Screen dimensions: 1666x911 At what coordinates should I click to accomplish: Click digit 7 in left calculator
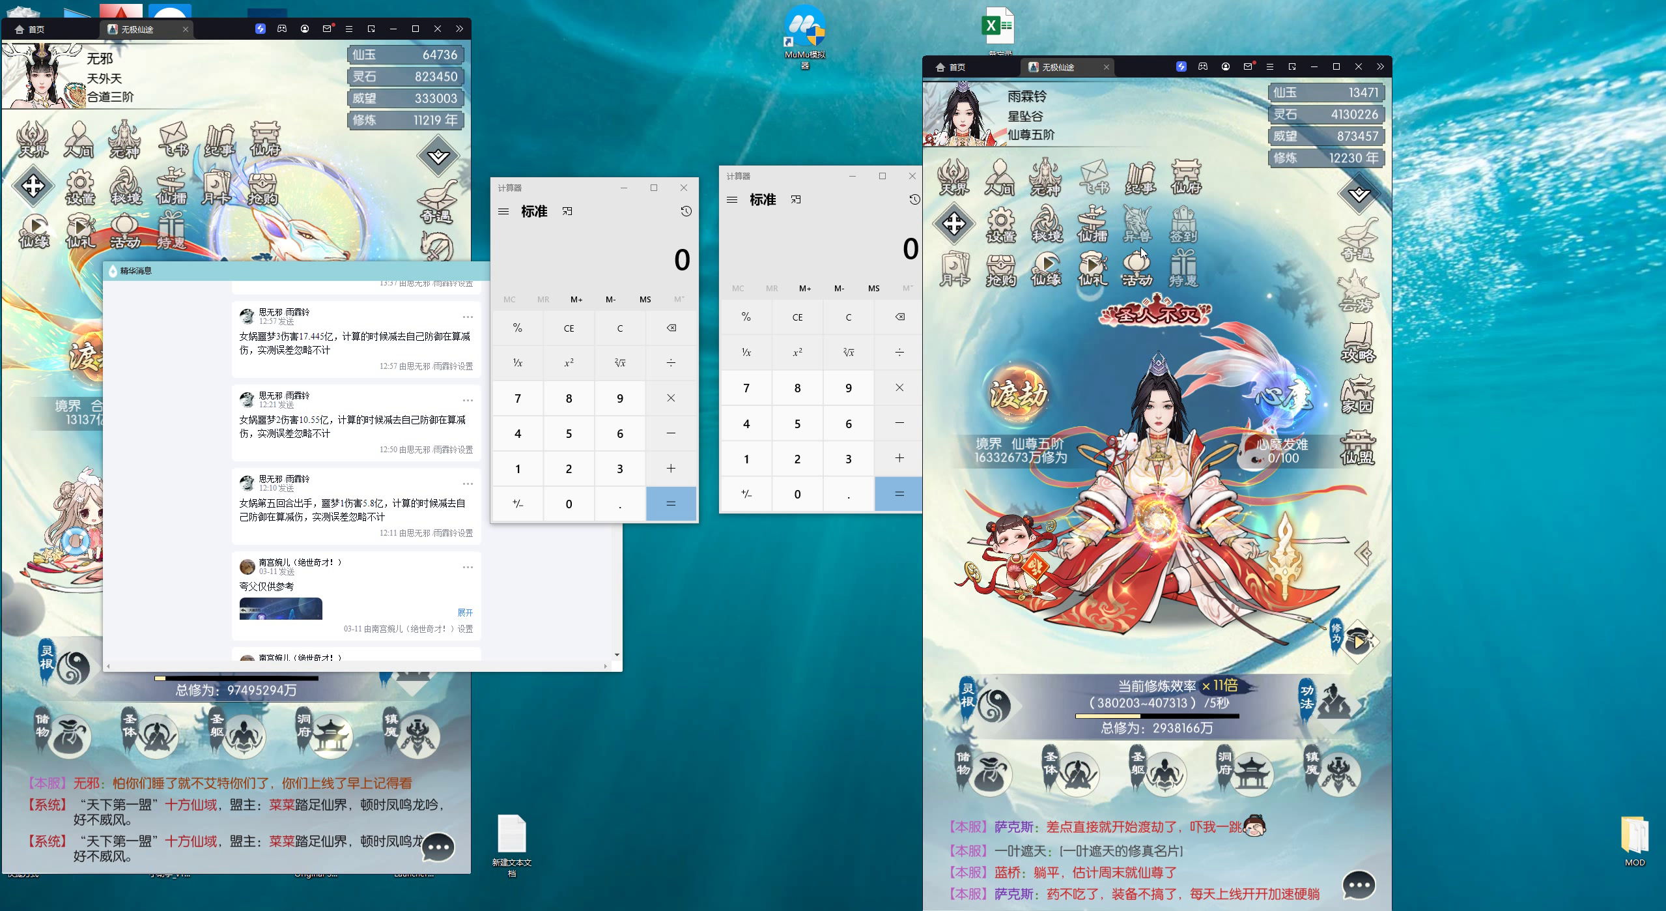click(x=518, y=398)
